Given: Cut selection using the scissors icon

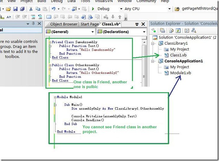Looking at the screenshot, I should pos(31,9).
